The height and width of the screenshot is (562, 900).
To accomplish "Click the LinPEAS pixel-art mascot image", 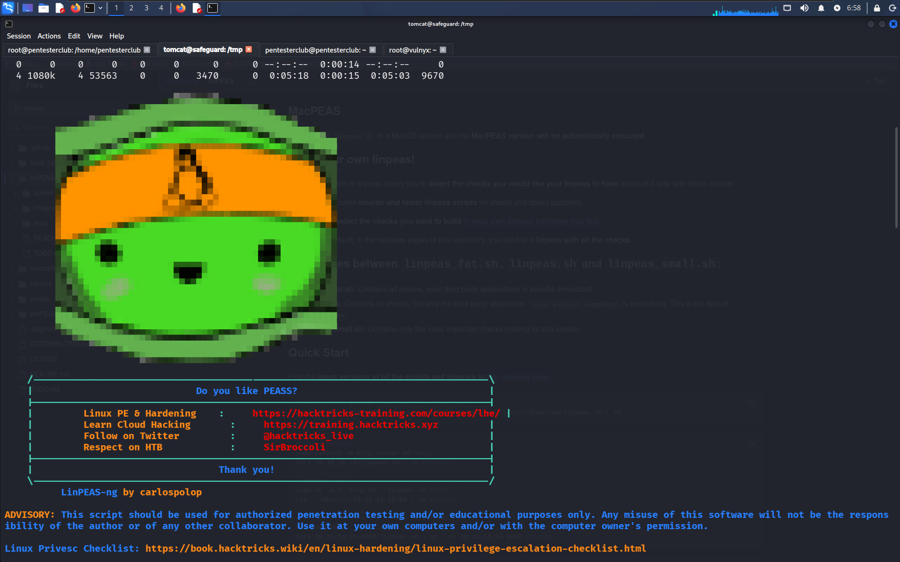I will click(196, 228).
